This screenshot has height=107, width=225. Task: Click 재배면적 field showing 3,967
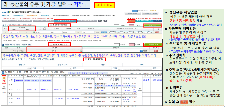42,32
